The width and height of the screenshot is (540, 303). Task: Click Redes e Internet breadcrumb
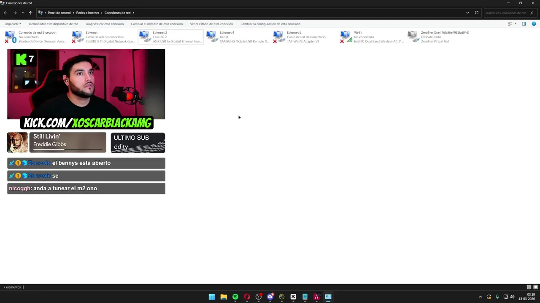click(x=87, y=13)
